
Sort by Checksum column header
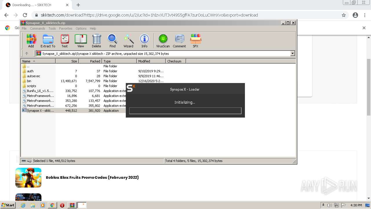[176, 61]
